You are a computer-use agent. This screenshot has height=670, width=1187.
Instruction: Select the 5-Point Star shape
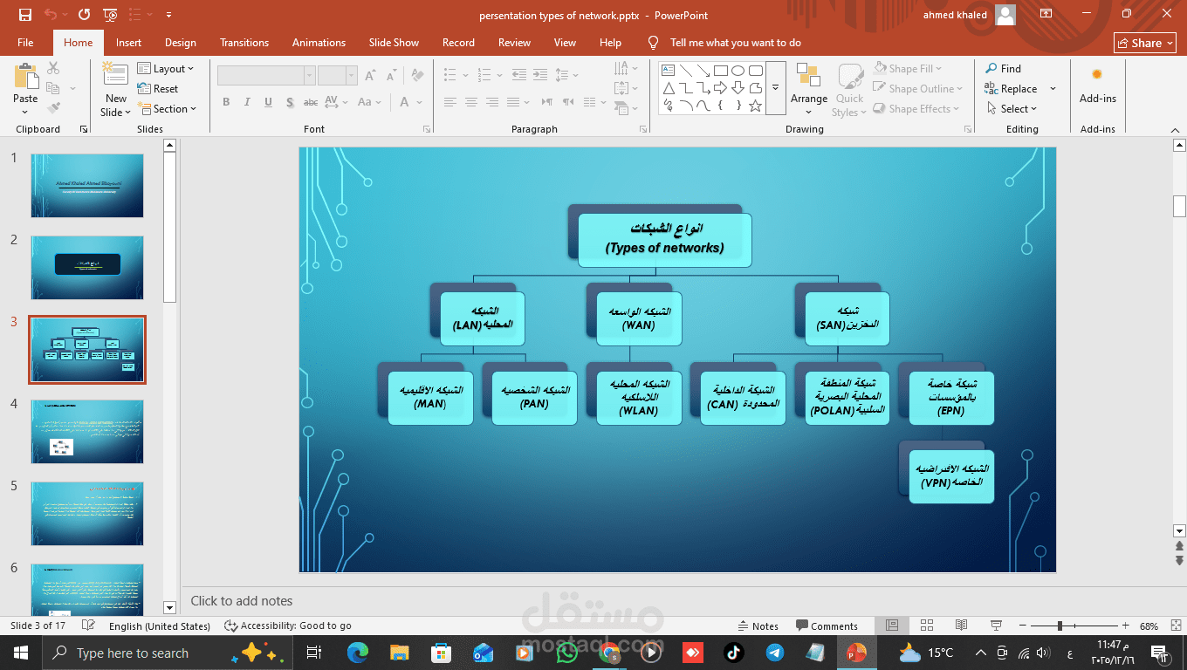(756, 106)
